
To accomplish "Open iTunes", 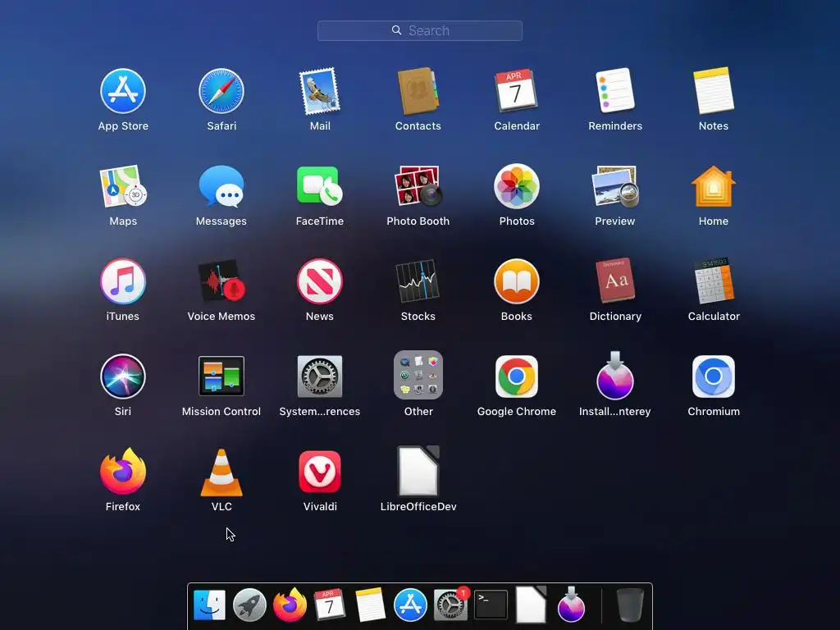I will click(x=123, y=281).
